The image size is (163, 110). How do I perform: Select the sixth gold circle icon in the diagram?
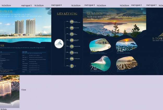[x=71, y=53]
